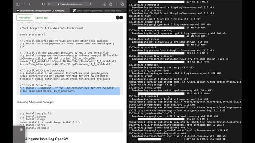
Task: Open the Safari downloads icon
Action: [x=104, y=4]
